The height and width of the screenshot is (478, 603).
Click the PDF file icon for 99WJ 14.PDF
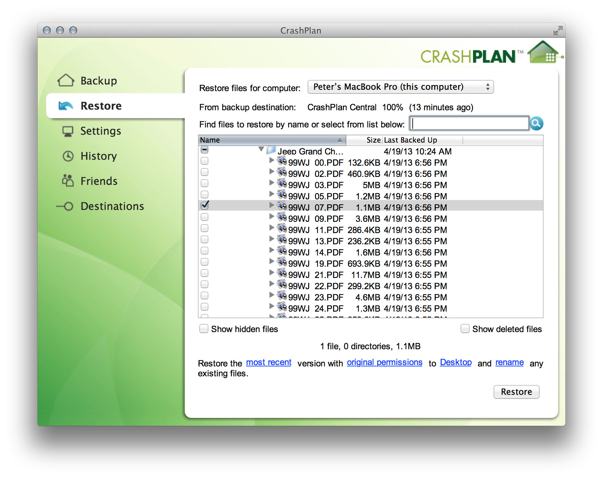282,251
